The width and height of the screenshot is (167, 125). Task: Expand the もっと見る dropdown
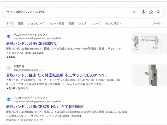(113, 23)
